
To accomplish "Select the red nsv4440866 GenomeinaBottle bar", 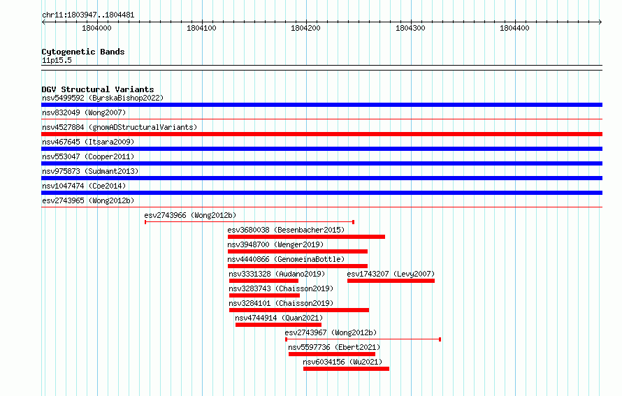I will click(298, 266).
